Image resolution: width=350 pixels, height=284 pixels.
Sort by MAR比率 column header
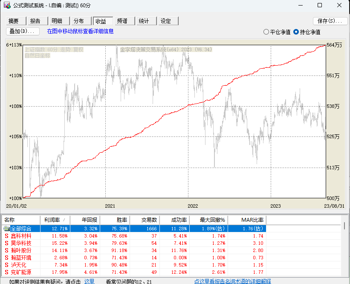coord(247,220)
